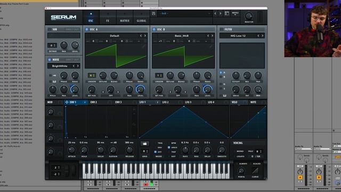Open noise sample BrightWhite menu
This screenshot has width=341, height=192.
(60, 66)
